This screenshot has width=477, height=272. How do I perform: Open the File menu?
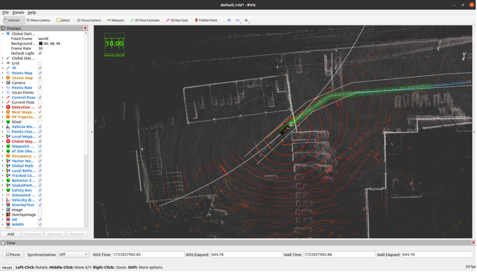point(6,12)
